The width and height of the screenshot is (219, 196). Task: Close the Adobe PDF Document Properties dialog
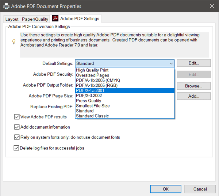coord(212,6)
